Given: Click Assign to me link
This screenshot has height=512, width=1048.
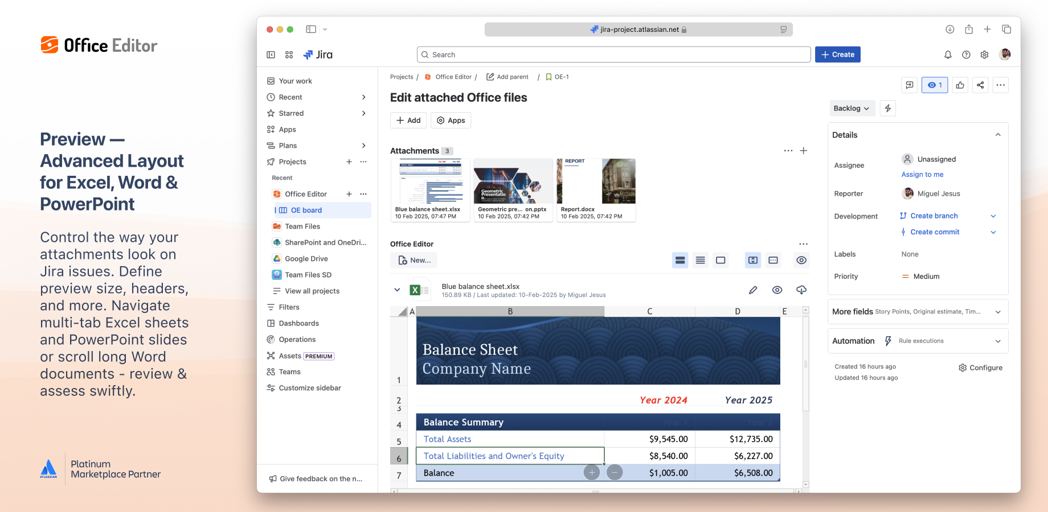Looking at the screenshot, I should coord(922,175).
